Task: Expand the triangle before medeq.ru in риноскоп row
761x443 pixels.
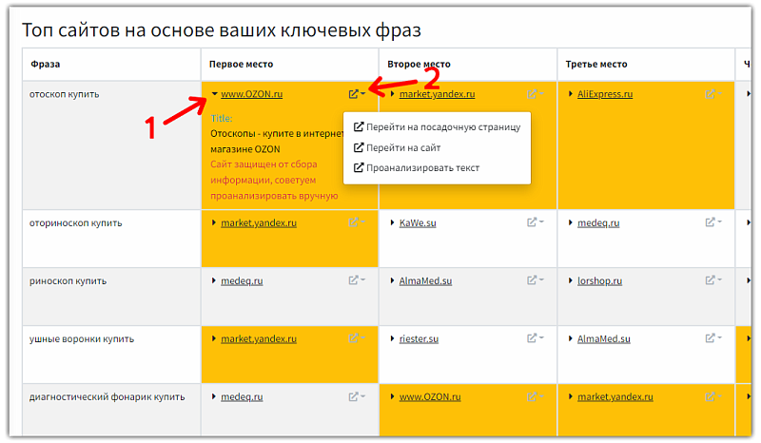Action: 214,281
